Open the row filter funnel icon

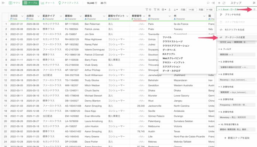coord(147,10)
